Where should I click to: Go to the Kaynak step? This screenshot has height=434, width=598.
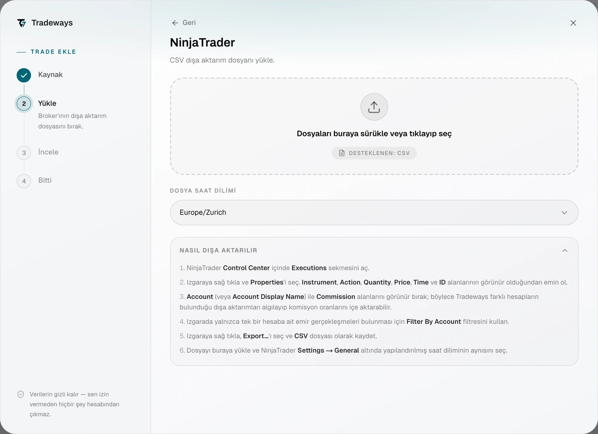(50, 75)
